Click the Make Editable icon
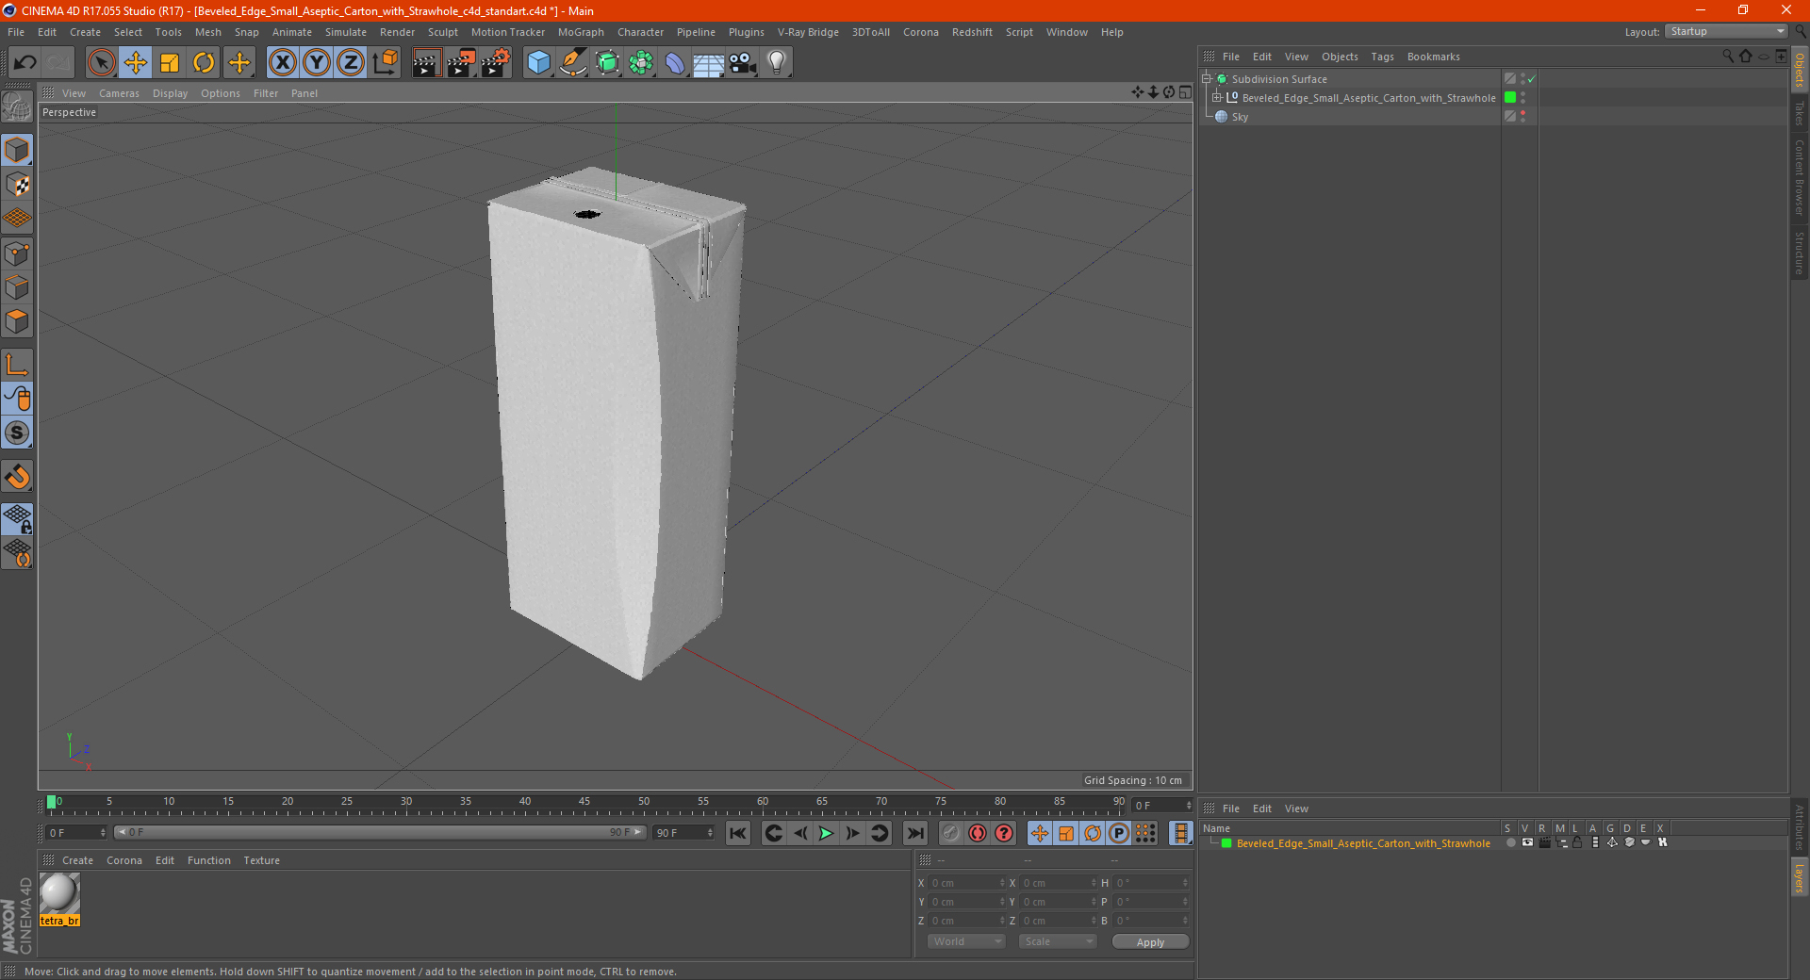This screenshot has width=1810, height=980. tap(17, 107)
